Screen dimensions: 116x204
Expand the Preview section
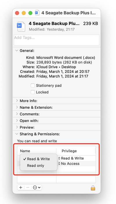17,127
